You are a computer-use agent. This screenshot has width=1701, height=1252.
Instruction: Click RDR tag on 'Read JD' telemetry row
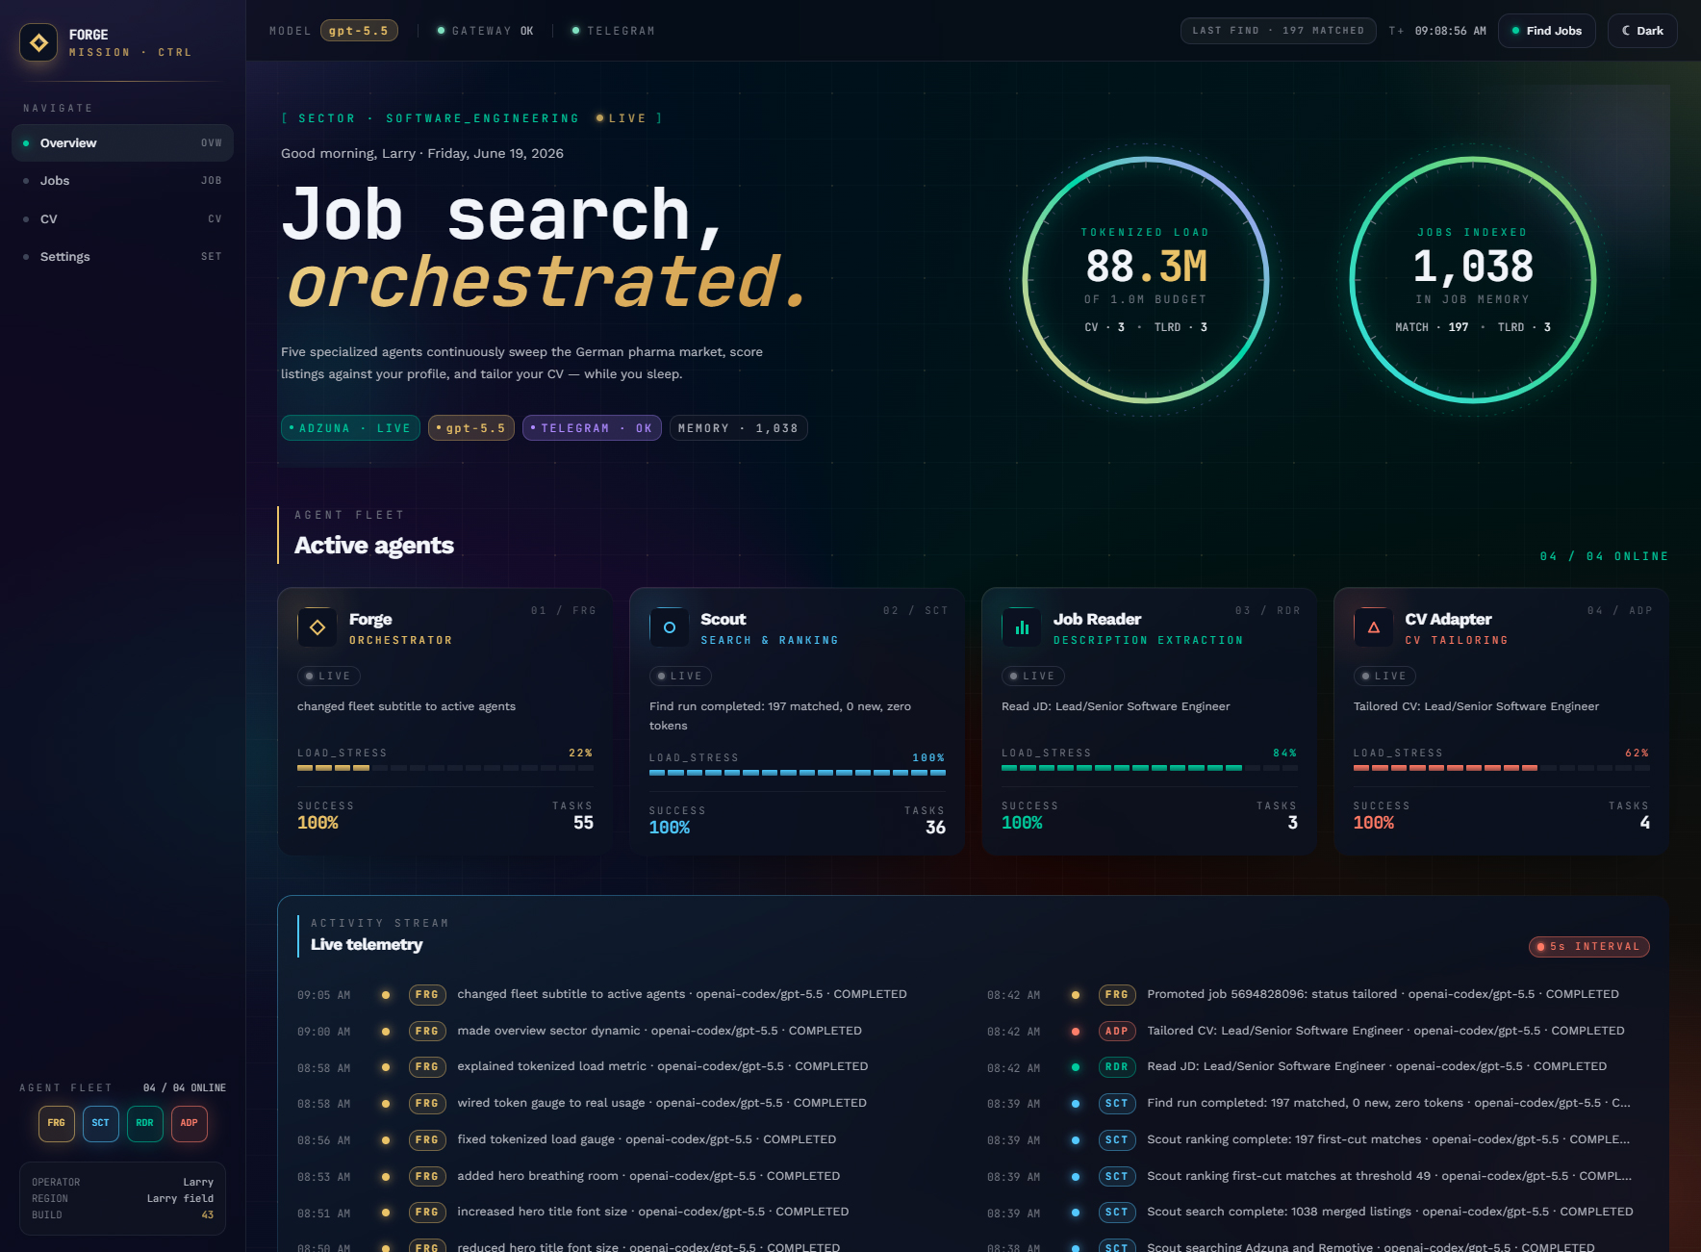tap(1117, 1067)
